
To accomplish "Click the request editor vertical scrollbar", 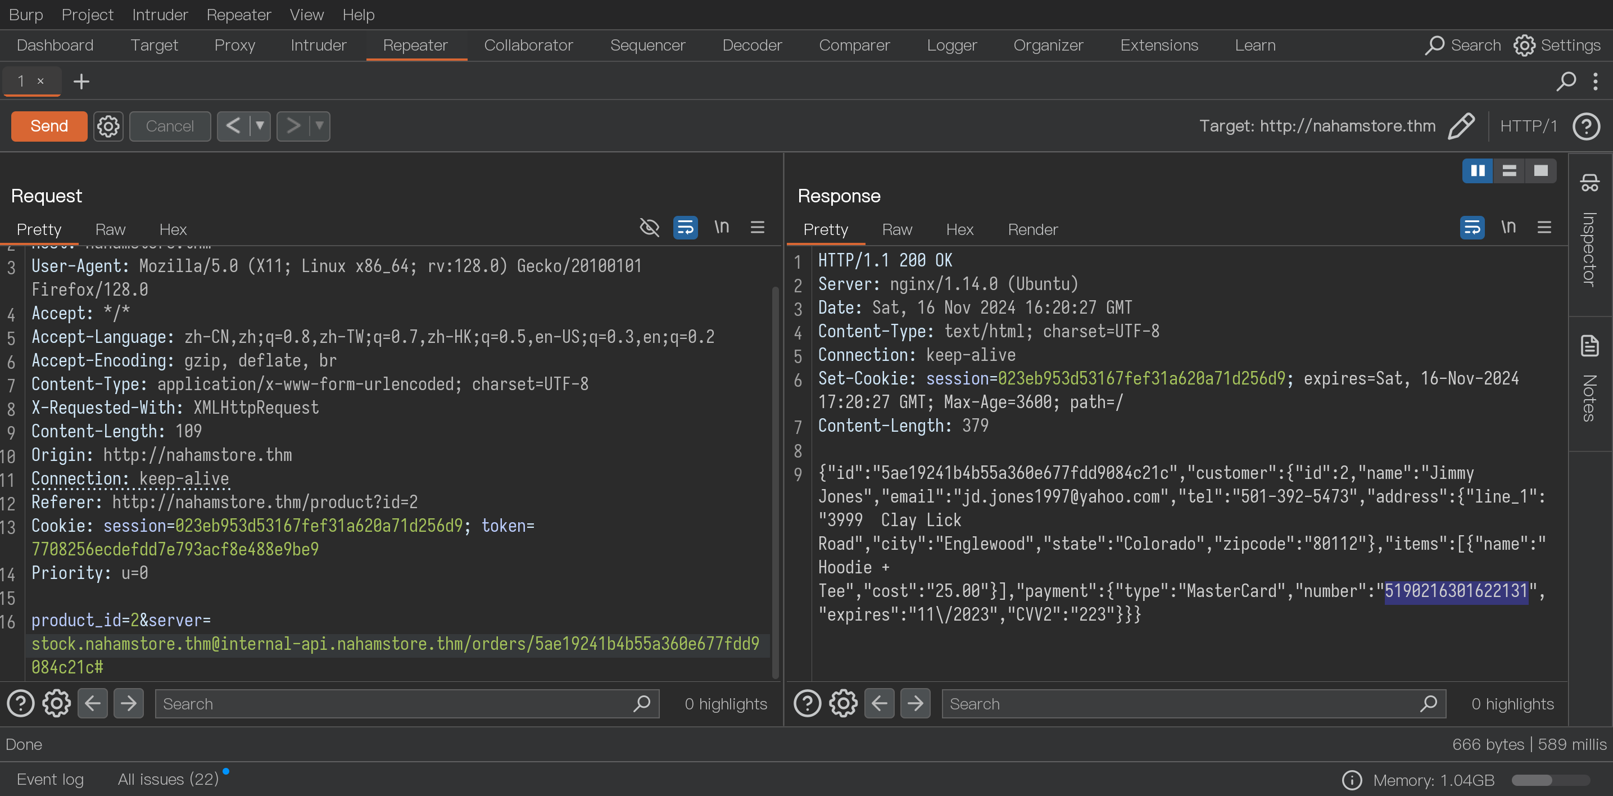I will pyautogui.click(x=775, y=482).
